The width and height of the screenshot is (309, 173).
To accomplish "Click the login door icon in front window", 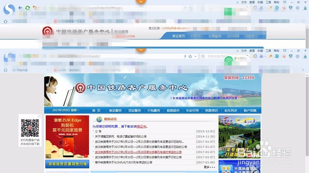I will [255, 56].
